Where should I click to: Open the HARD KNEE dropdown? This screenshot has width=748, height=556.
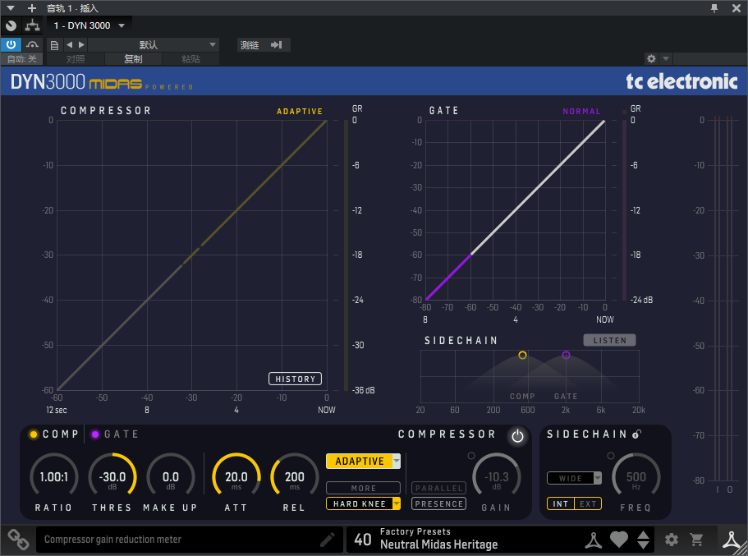point(363,504)
